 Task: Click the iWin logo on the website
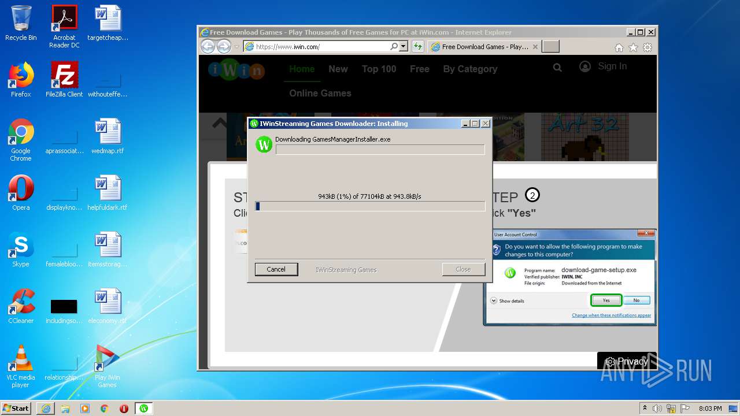(236, 70)
